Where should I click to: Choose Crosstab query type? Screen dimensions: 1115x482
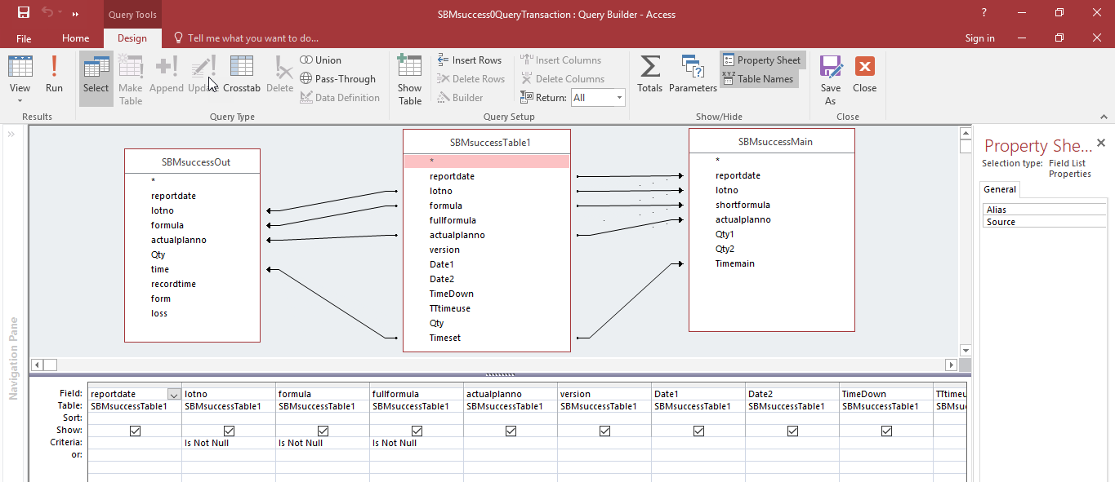tap(241, 74)
